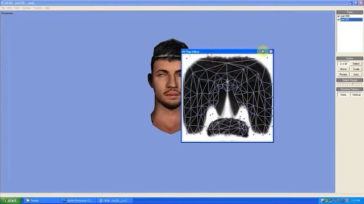The width and height of the screenshot is (364, 204).
Task: Open the Edit menu
Action: pyautogui.click(x=10, y=8)
